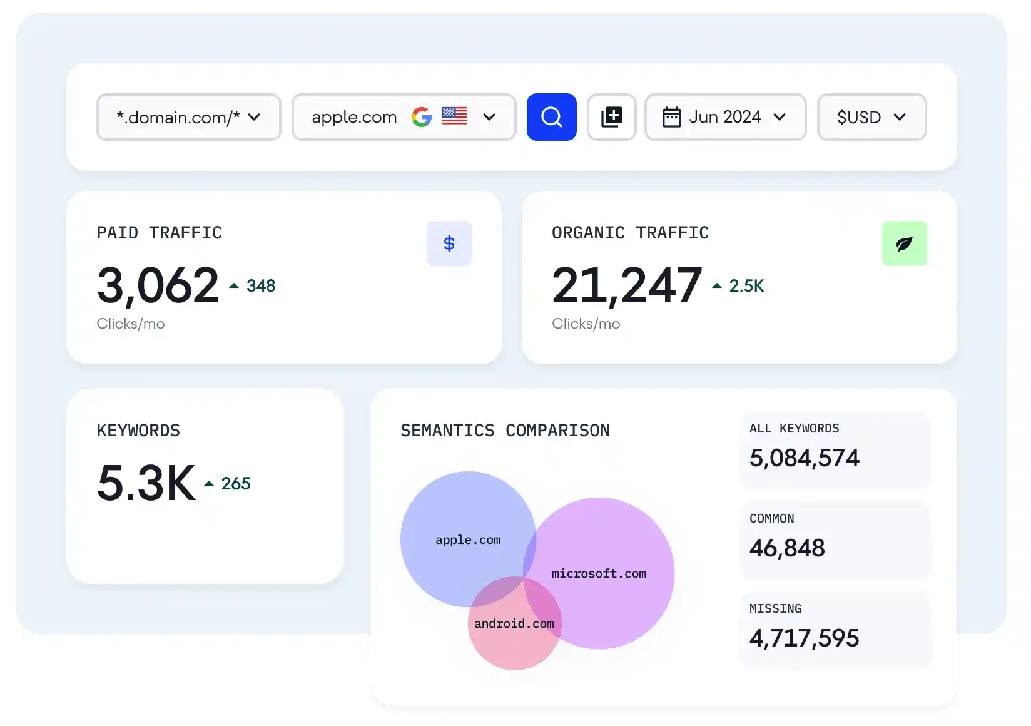Click the 5.3K keywords value
The height and width of the screenshot is (726, 1031).
(x=146, y=483)
